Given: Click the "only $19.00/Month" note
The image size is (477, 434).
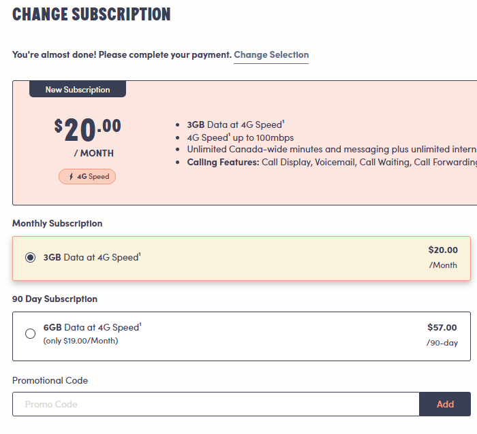Looking at the screenshot, I should pyautogui.click(x=80, y=341).
